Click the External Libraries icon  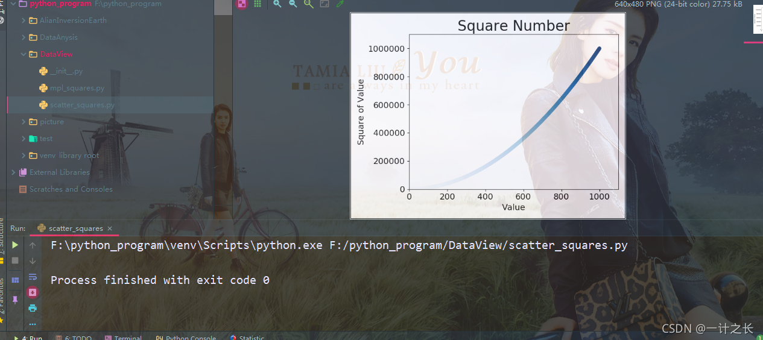pos(24,172)
